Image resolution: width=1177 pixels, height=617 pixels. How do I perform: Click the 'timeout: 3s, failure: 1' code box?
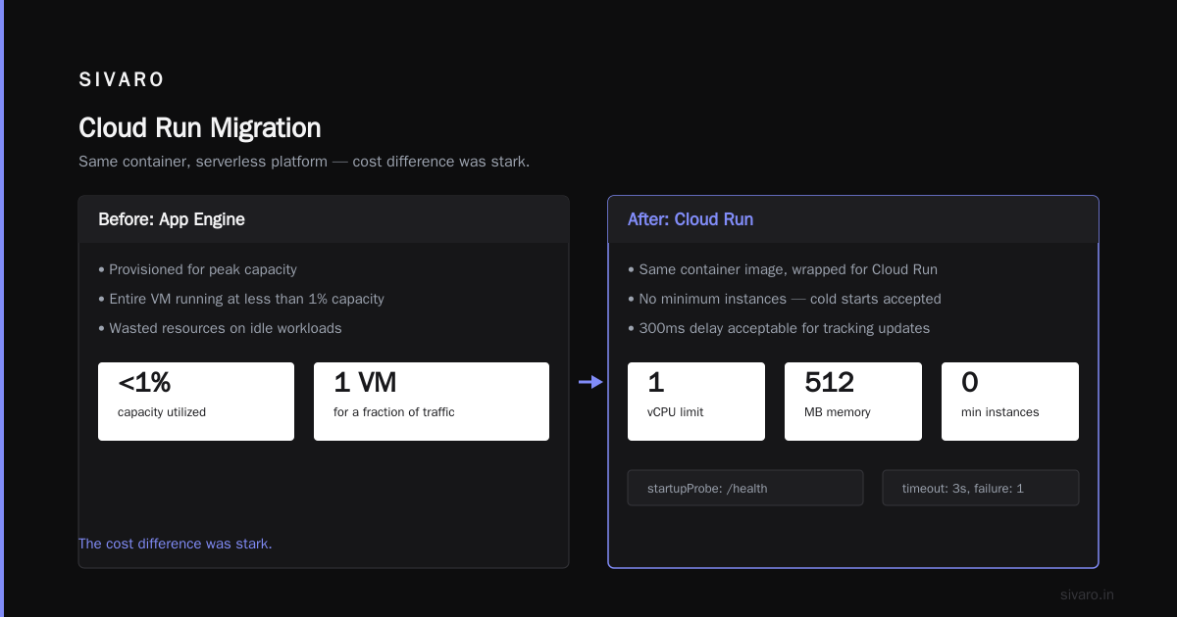pyautogui.click(x=981, y=488)
